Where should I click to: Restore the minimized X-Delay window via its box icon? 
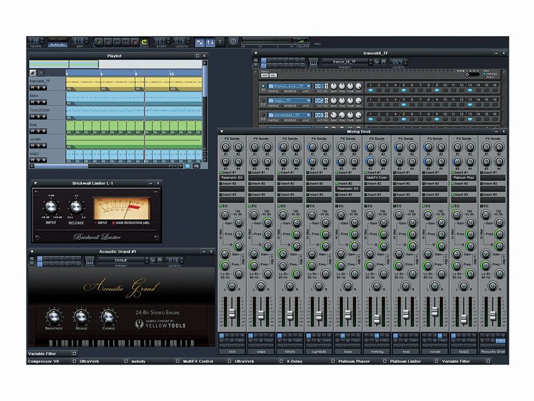click(333, 361)
